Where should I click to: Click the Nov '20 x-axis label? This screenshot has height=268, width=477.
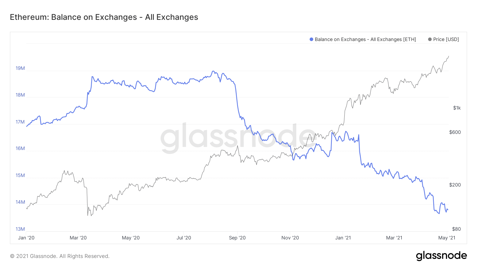[x=290, y=238]
